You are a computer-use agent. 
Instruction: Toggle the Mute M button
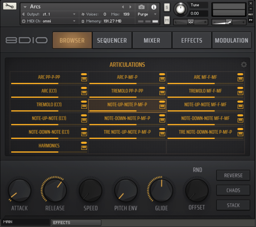167,20
